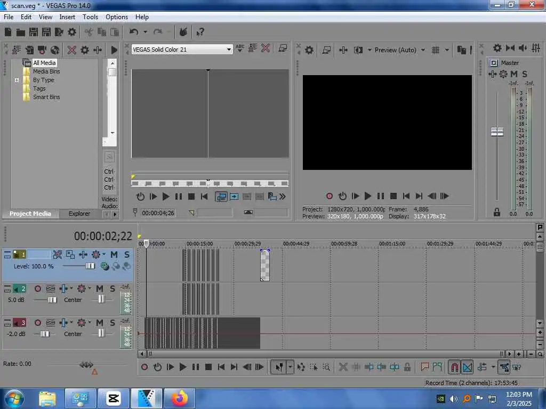Click the Insert marker icon in timeline toolbar
This screenshot has width=546, height=409.
point(424,366)
